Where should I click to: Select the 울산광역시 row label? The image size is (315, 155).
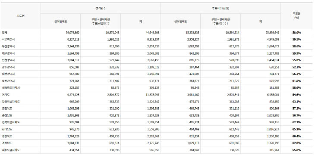click(9, 81)
